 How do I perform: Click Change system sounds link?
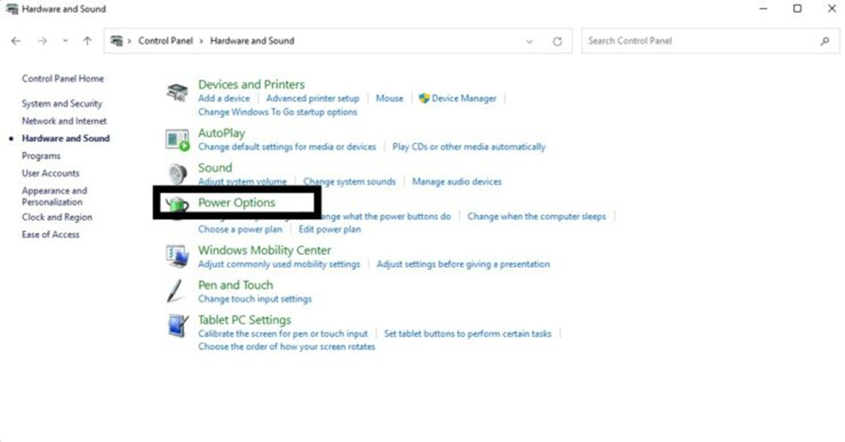pos(349,182)
